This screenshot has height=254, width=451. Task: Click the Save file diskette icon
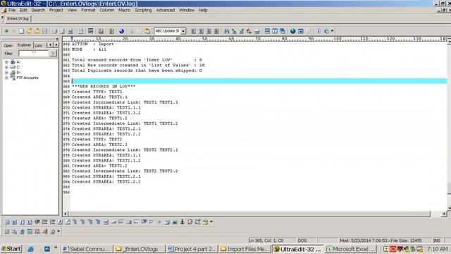[x=44, y=31]
